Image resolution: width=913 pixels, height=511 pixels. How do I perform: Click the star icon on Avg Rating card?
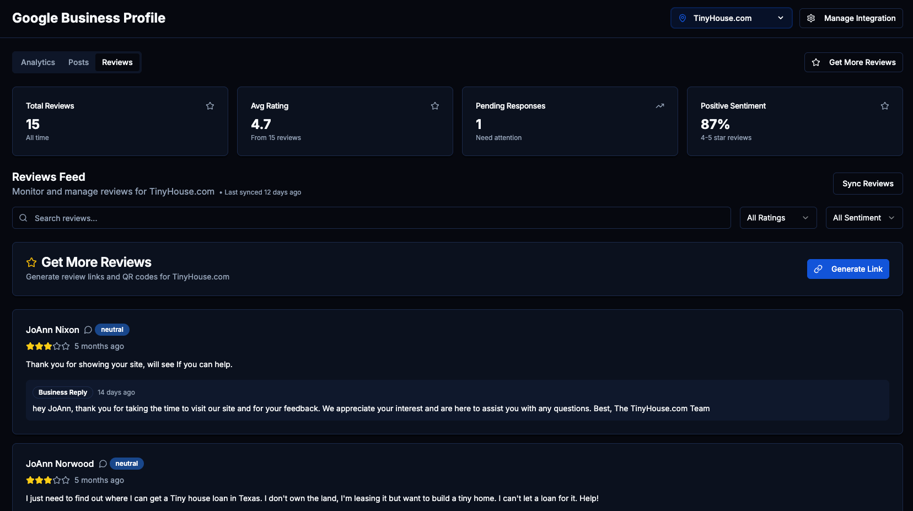pyautogui.click(x=435, y=105)
